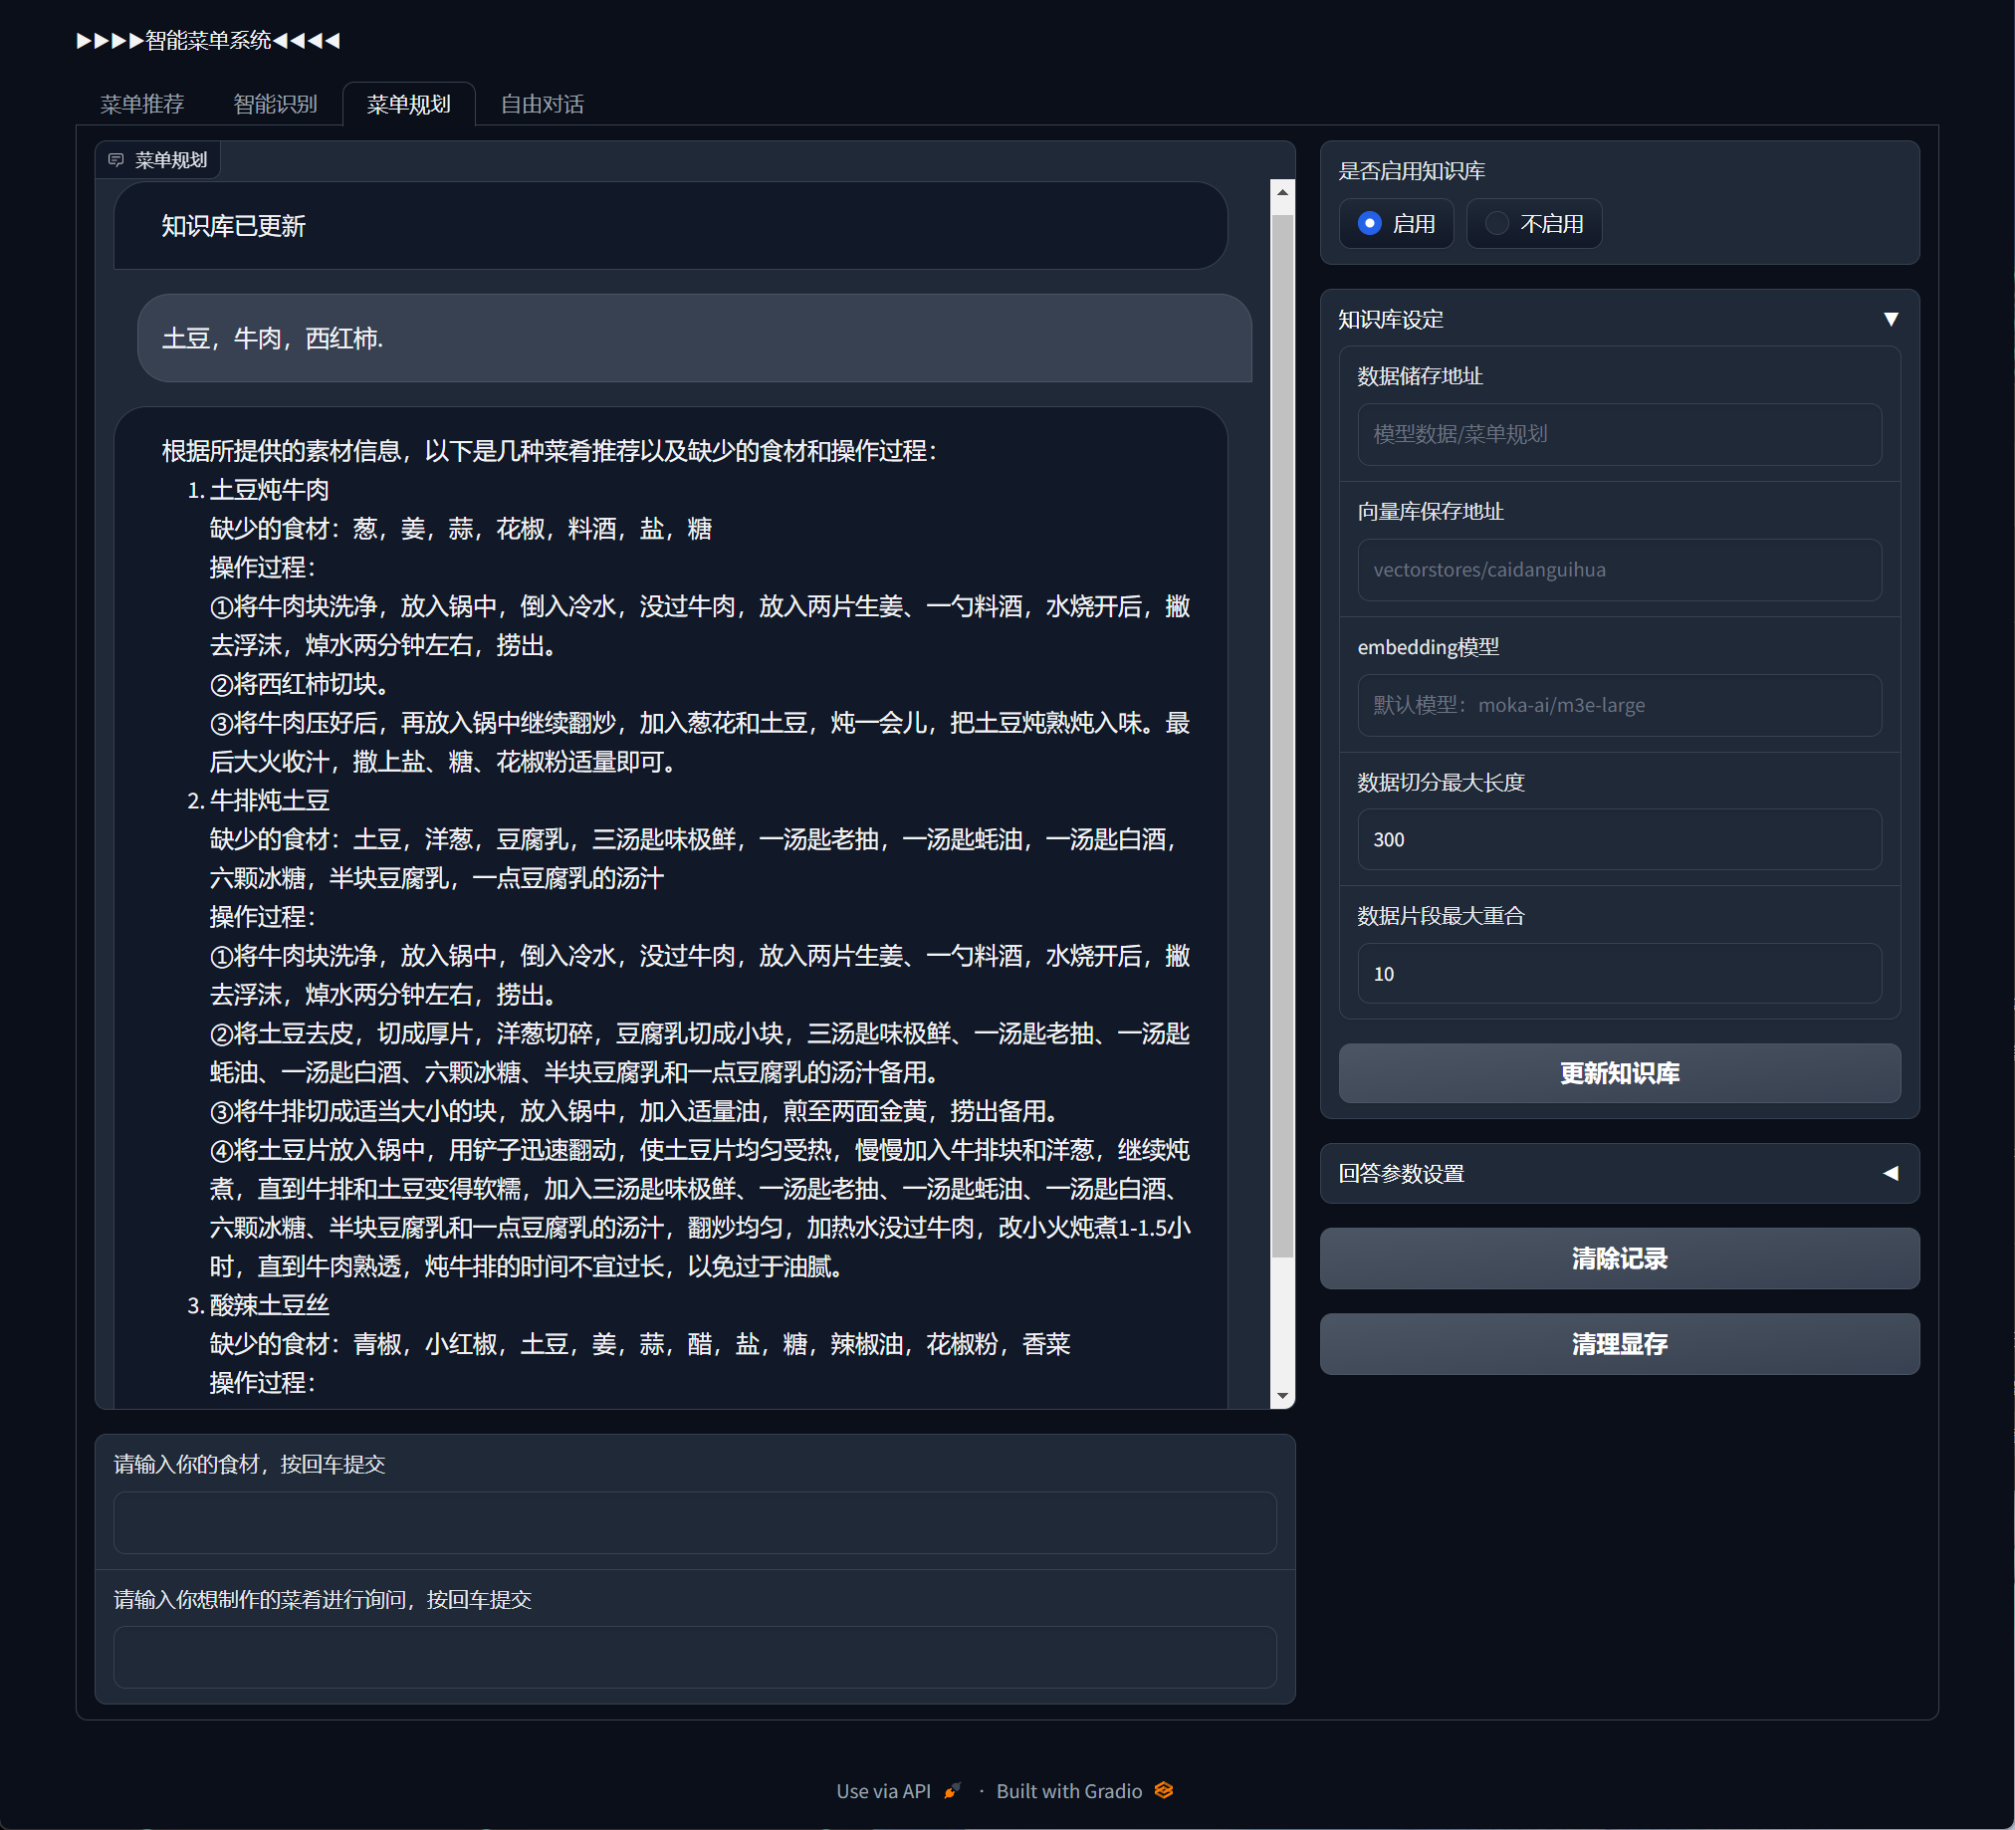Click the rocket icon next to Use via API
The image size is (2015, 1830).
(x=952, y=1790)
